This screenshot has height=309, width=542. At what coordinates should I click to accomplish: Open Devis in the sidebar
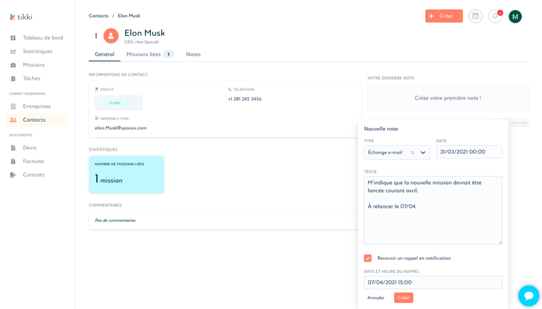(30, 148)
